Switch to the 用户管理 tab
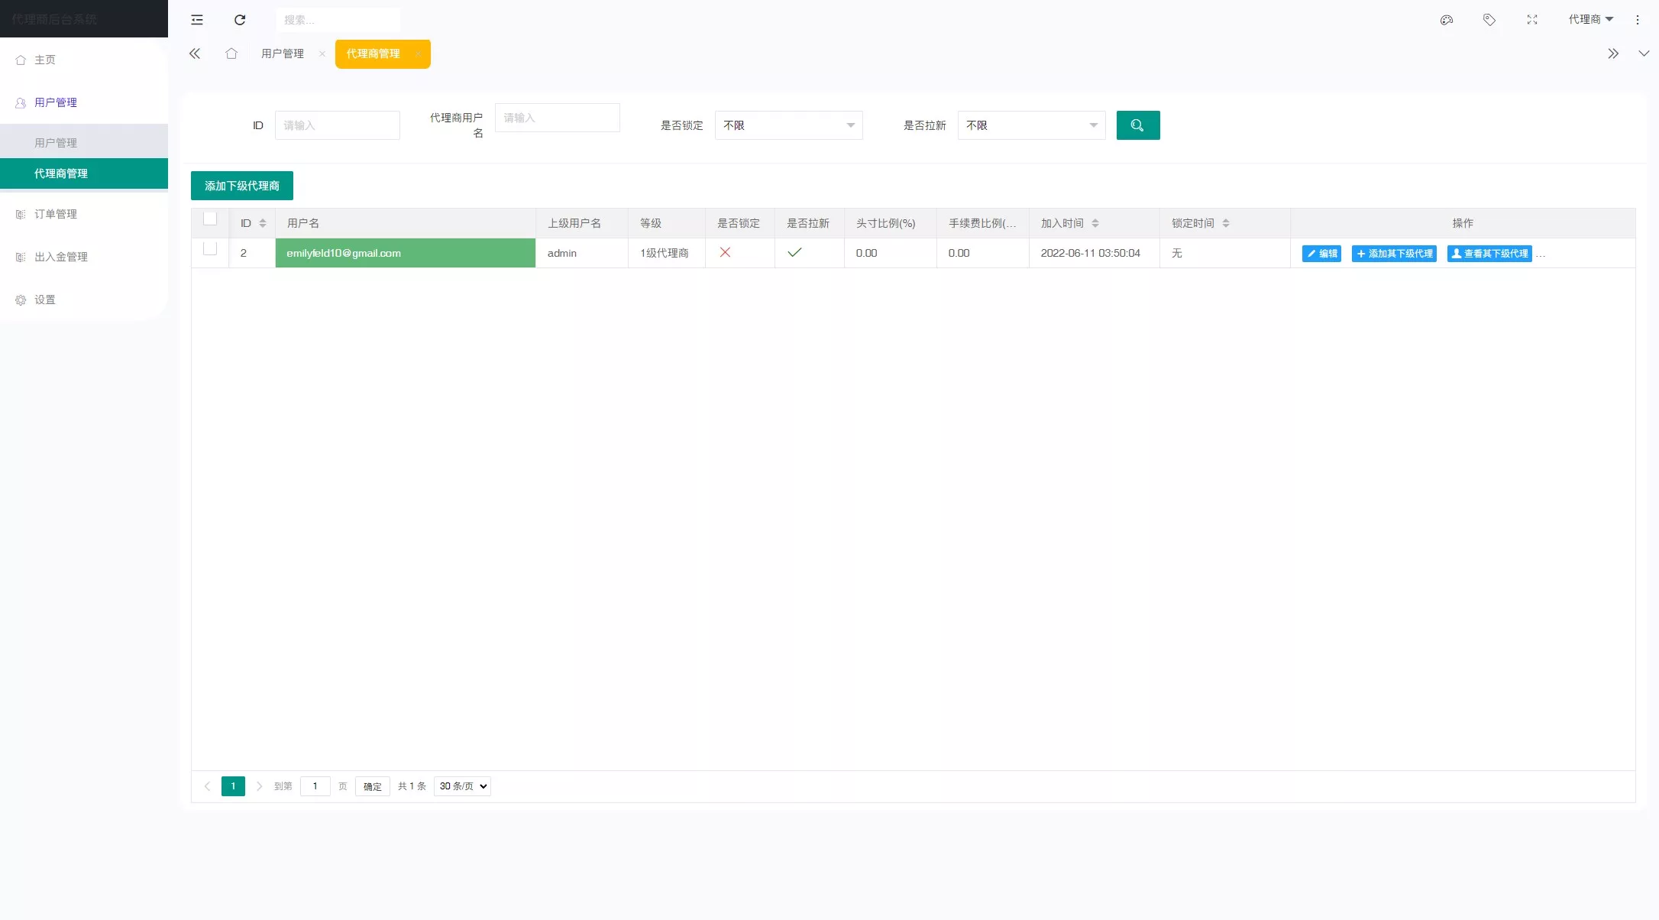Viewport: 1659px width, 920px height. click(283, 53)
